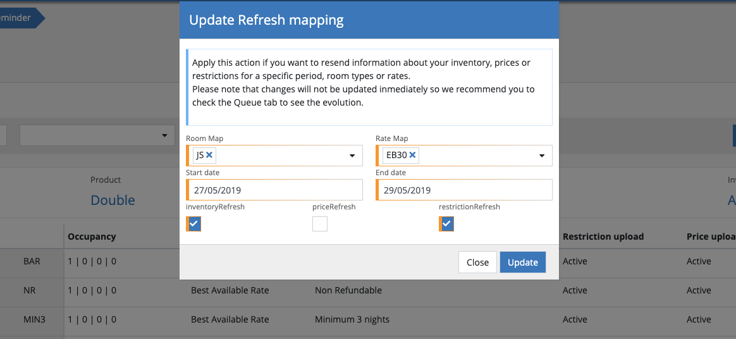Enable the priceRefresh checkbox
This screenshot has width=736, height=339.
coord(320,224)
